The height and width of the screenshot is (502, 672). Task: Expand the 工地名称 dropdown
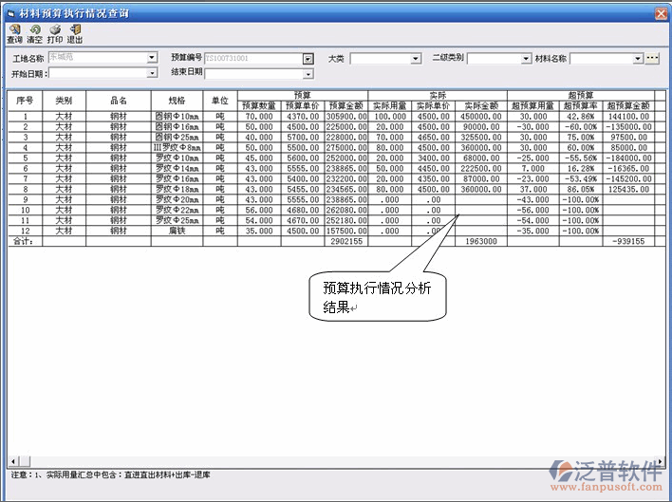[152, 59]
